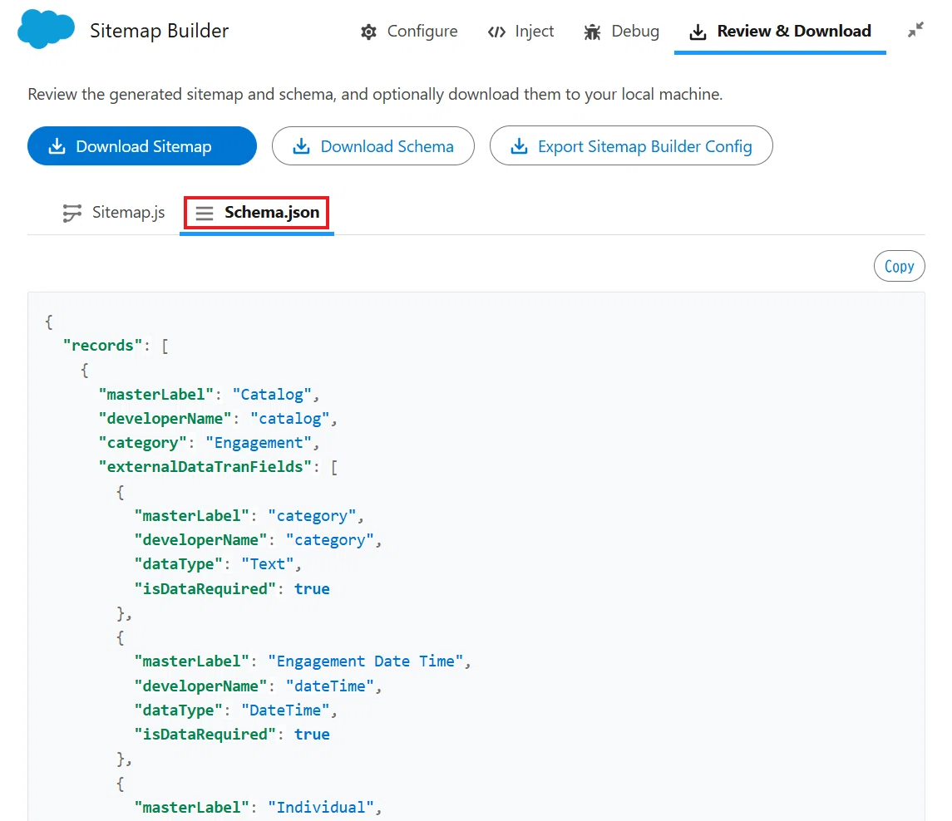Copy the schema JSON code
952x821 pixels.
click(899, 267)
